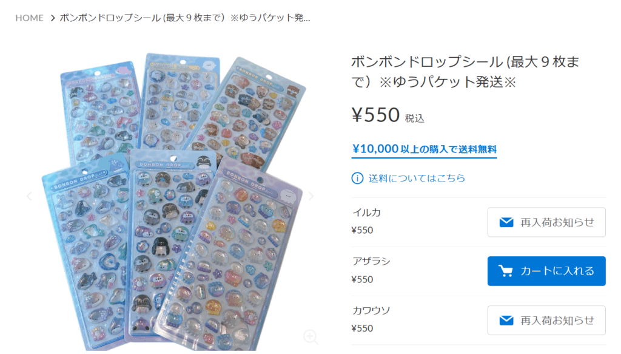
Task: Select the アザラシ variant name
Action: click(372, 261)
